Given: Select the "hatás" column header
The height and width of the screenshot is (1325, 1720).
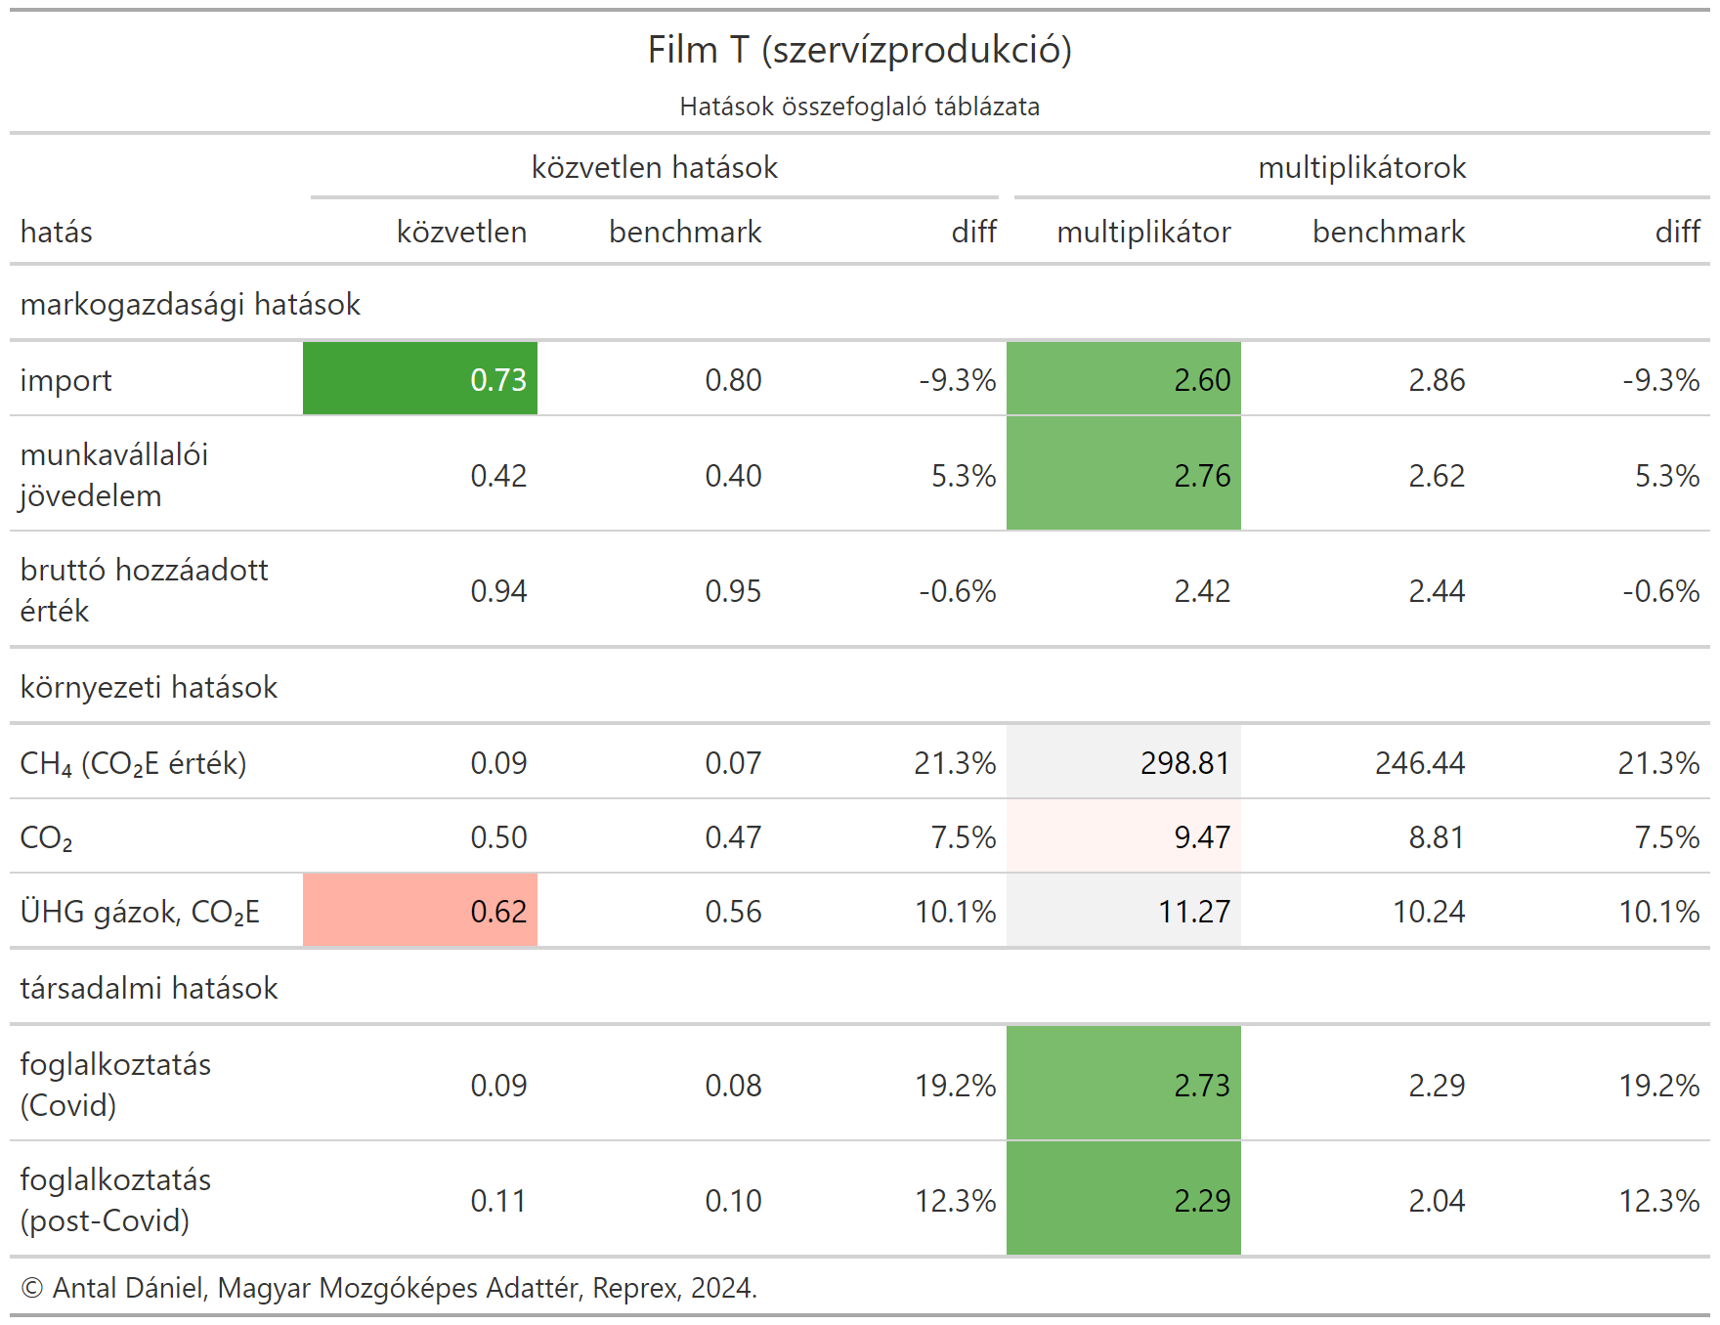Looking at the screenshot, I should [57, 233].
